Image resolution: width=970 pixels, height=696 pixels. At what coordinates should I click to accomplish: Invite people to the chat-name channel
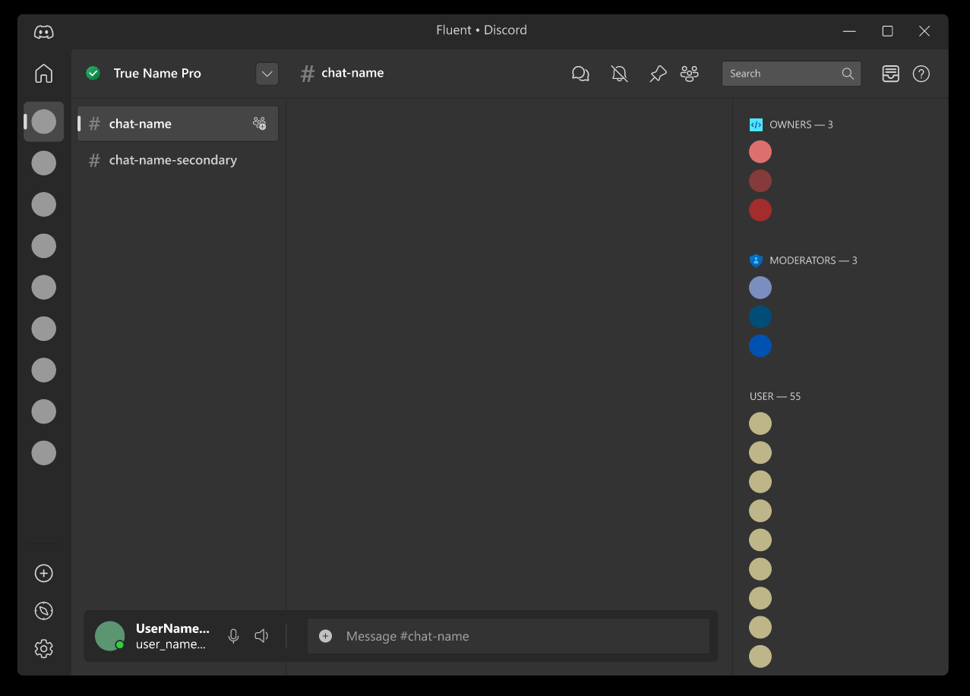(259, 122)
